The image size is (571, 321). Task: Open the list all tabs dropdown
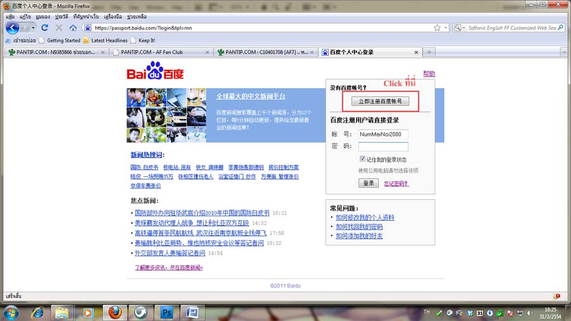(564, 53)
